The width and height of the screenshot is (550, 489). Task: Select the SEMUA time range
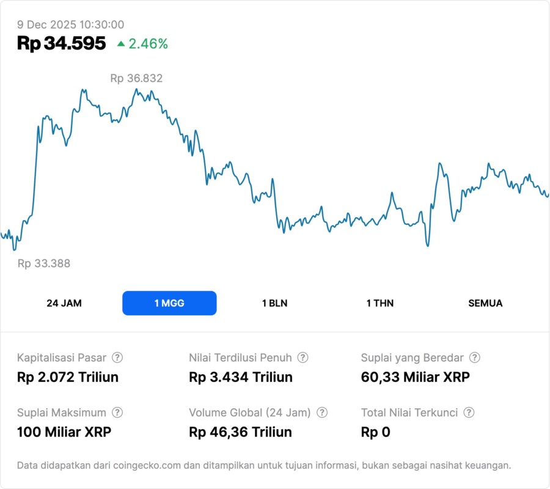[x=485, y=303]
